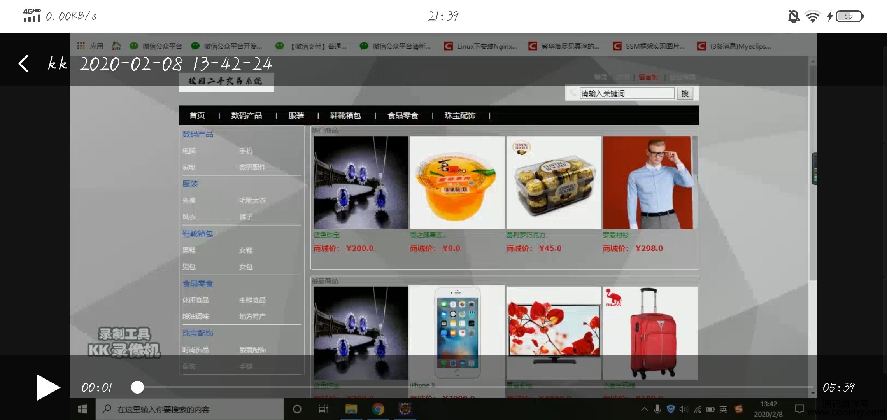Select 女鞋 in the sidebar

click(x=246, y=250)
